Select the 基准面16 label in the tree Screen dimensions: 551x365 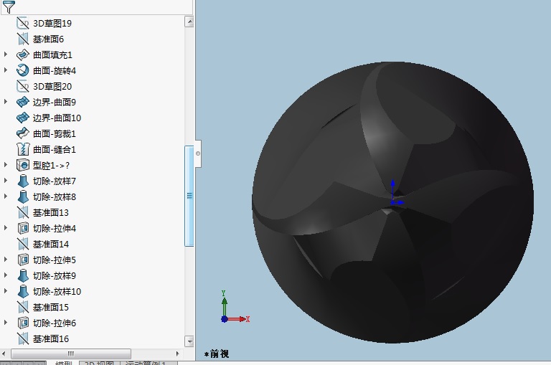point(51,339)
